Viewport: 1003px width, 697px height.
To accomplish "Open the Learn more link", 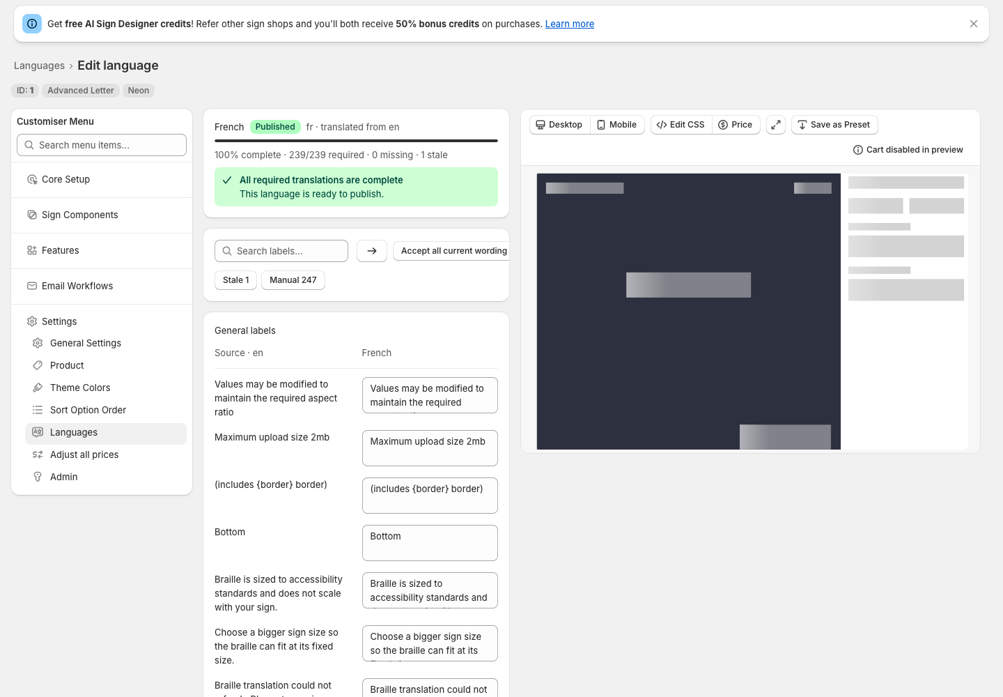I will [x=569, y=24].
